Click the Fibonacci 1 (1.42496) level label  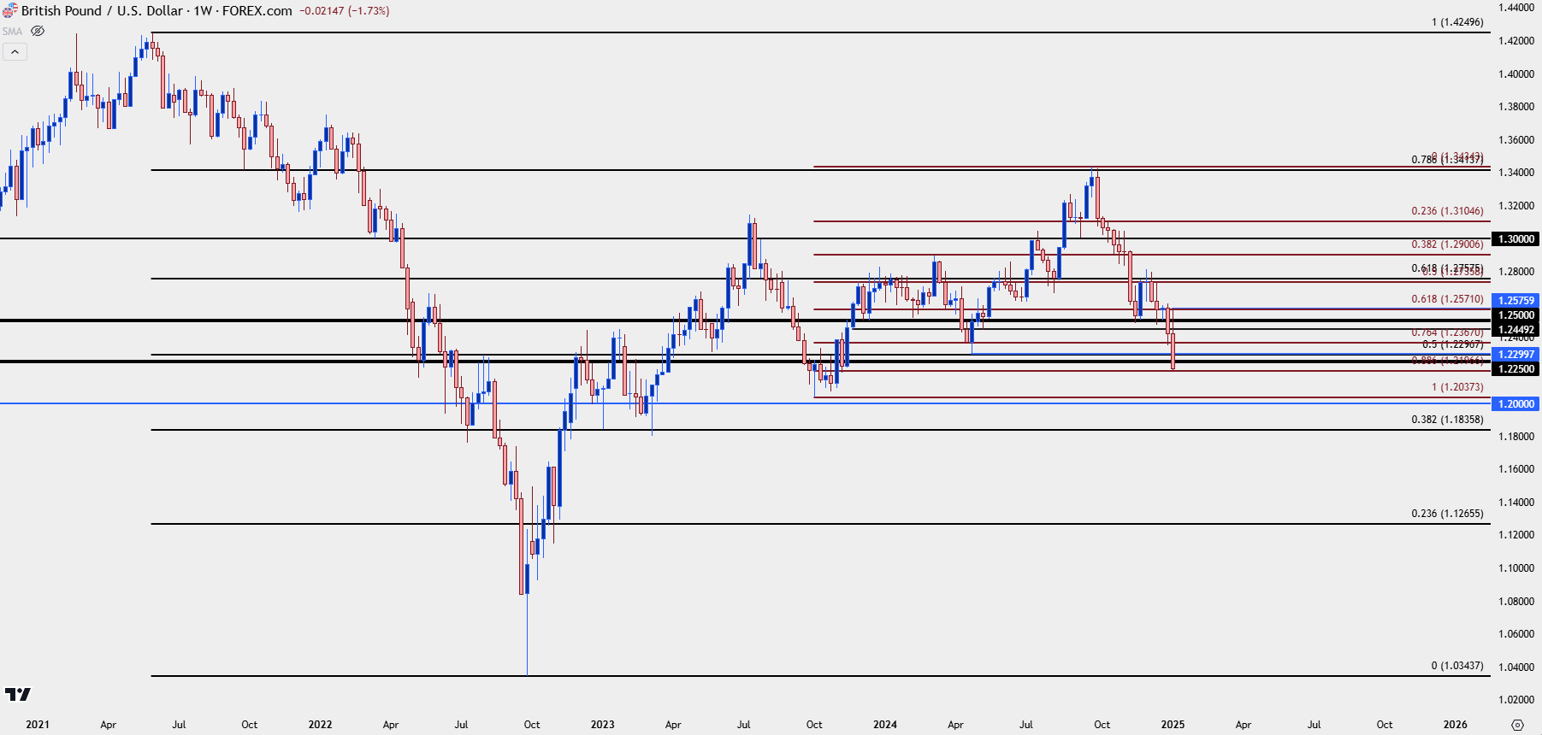tap(1457, 22)
